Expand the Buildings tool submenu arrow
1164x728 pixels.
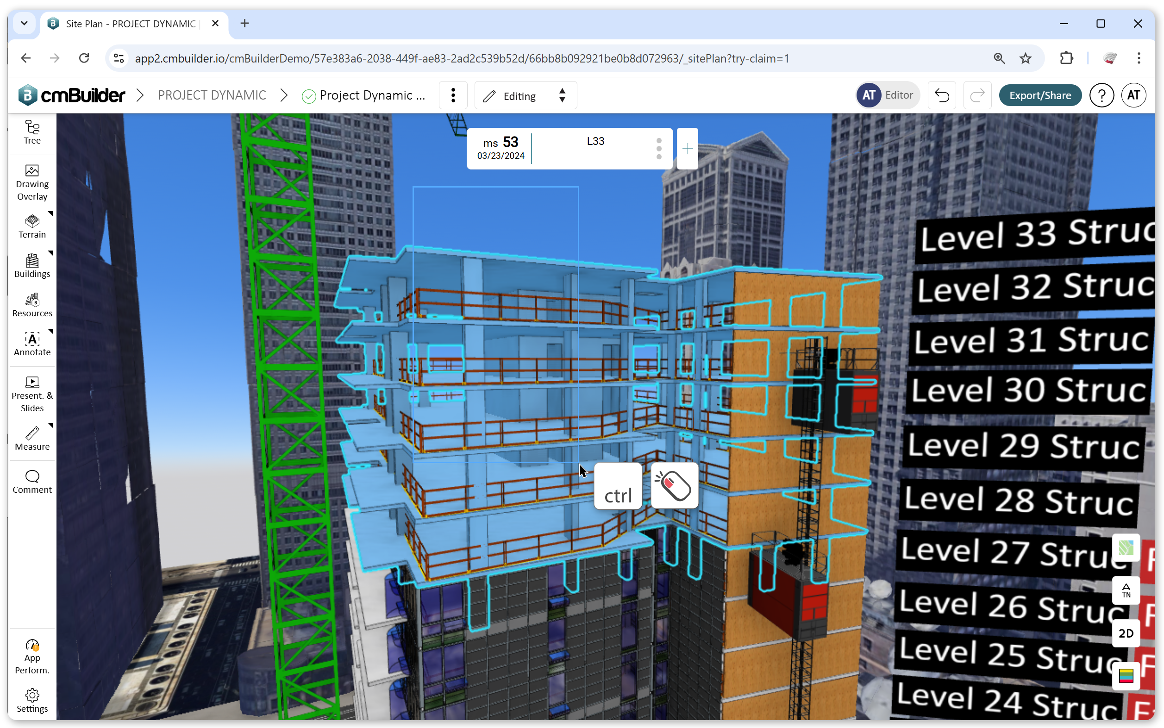[50, 253]
